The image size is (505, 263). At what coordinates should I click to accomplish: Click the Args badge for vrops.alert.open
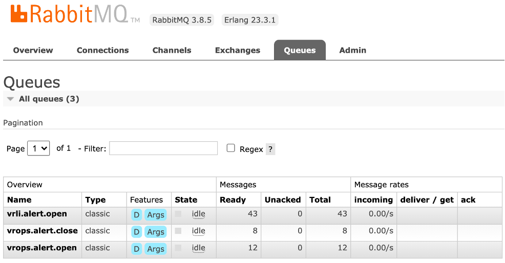pos(156,249)
